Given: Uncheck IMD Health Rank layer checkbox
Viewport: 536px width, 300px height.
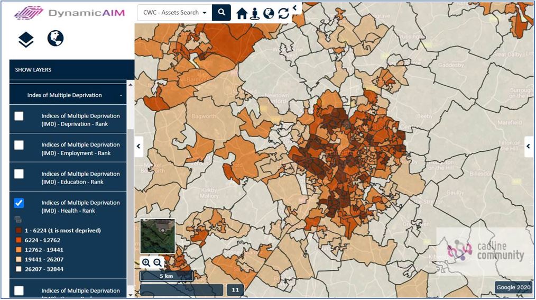Looking at the screenshot, I should point(19,203).
